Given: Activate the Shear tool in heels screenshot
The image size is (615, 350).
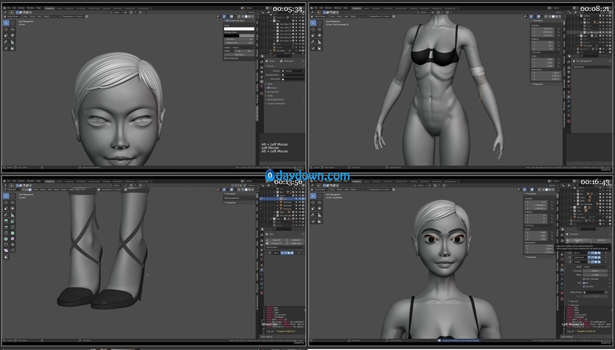Looking at the screenshot, I should (6, 250).
